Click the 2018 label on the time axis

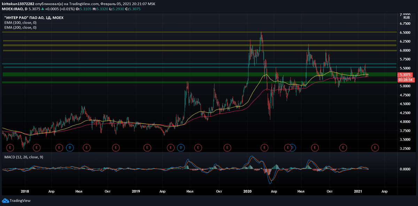point(24,191)
